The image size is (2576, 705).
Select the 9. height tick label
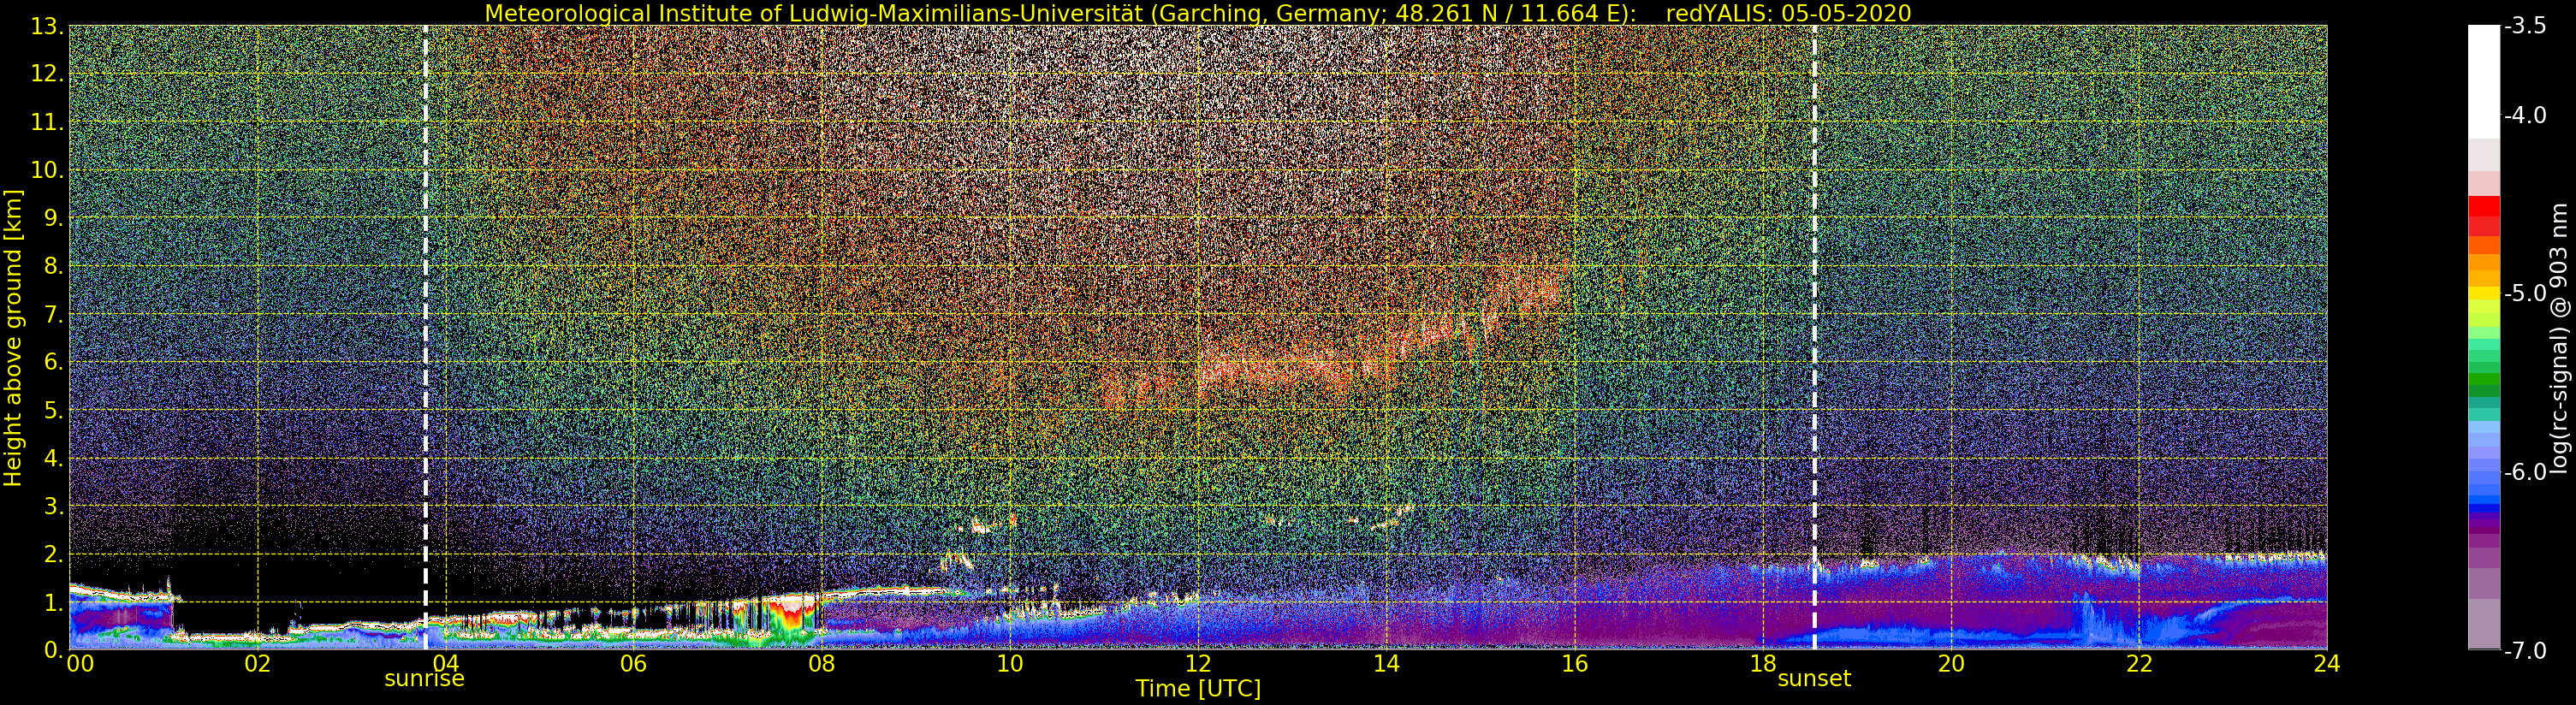[x=54, y=218]
